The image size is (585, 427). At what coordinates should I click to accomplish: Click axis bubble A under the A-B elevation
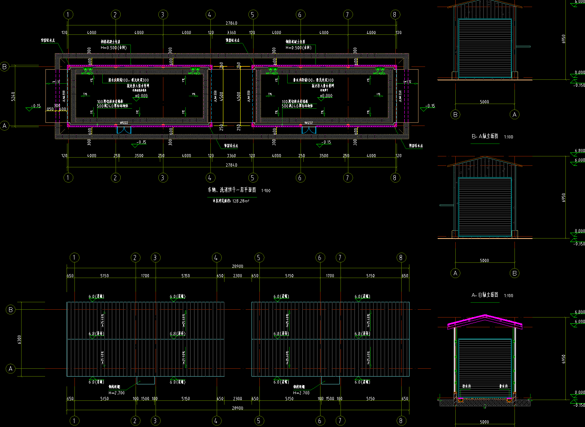coord(455,273)
